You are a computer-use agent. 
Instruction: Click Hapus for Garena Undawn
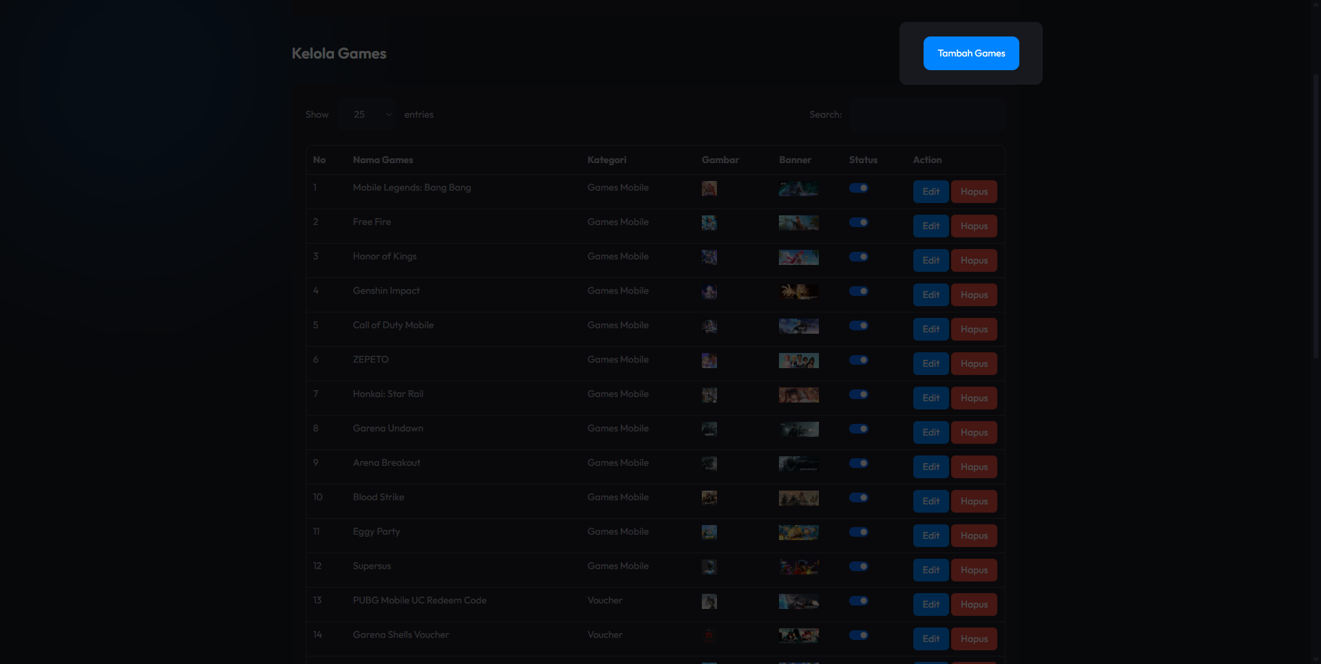(x=974, y=432)
